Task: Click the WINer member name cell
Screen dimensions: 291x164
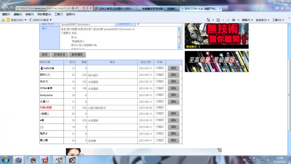Action: click(51, 88)
